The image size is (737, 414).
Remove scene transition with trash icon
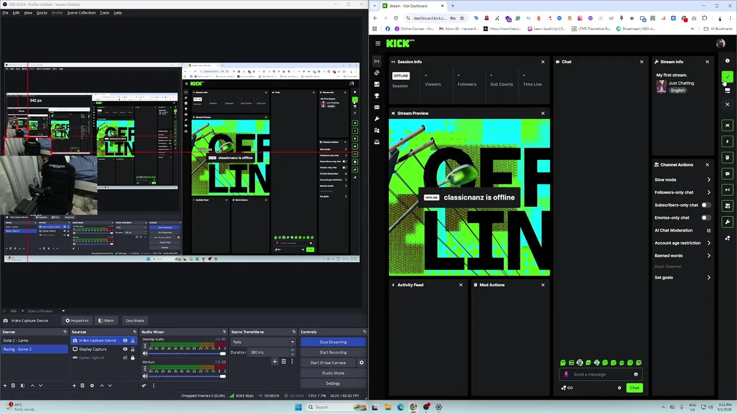[283, 362]
